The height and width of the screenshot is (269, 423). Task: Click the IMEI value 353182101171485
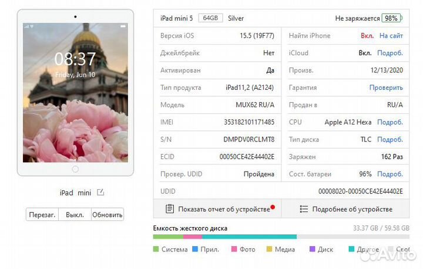[x=249, y=122]
